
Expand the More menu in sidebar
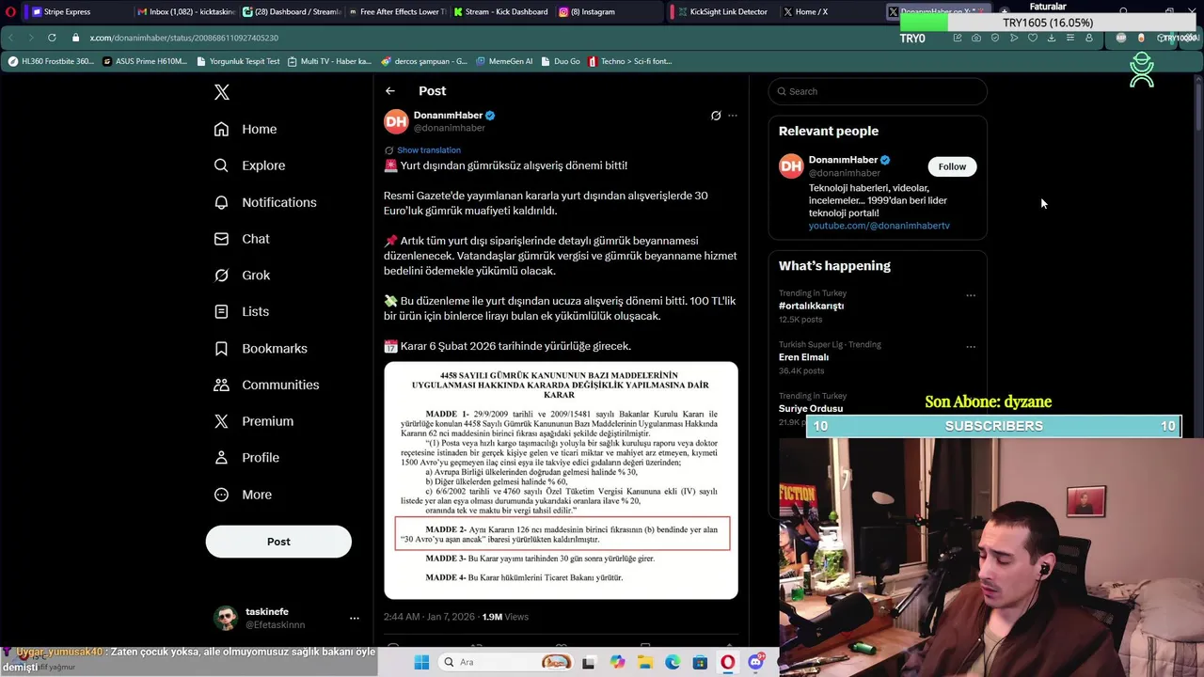pos(243,495)
